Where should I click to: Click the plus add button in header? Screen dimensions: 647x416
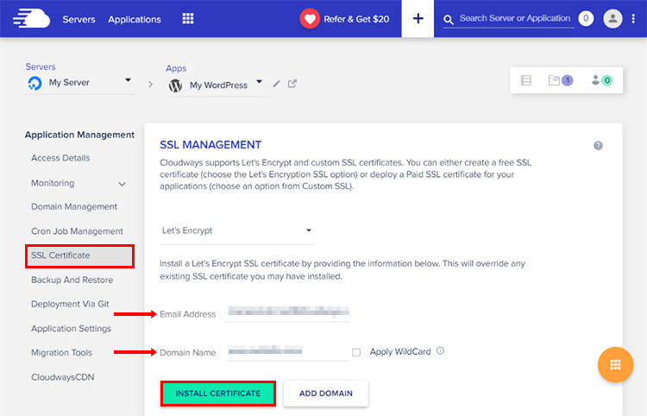coord(418,19)
